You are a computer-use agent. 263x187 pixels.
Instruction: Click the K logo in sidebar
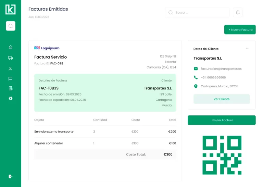pyautogui.click(x=10, y=9)
